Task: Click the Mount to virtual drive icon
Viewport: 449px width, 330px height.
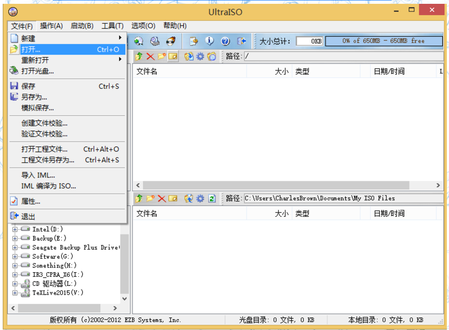Action: [x=155, y=41]
